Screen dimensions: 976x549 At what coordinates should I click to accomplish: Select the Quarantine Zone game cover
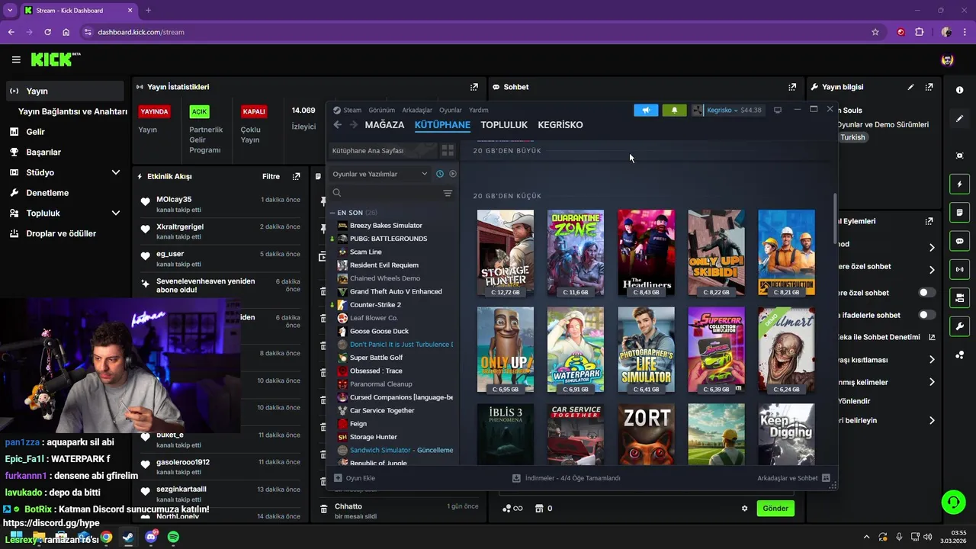pyautogui.click(x=576, y=252)
